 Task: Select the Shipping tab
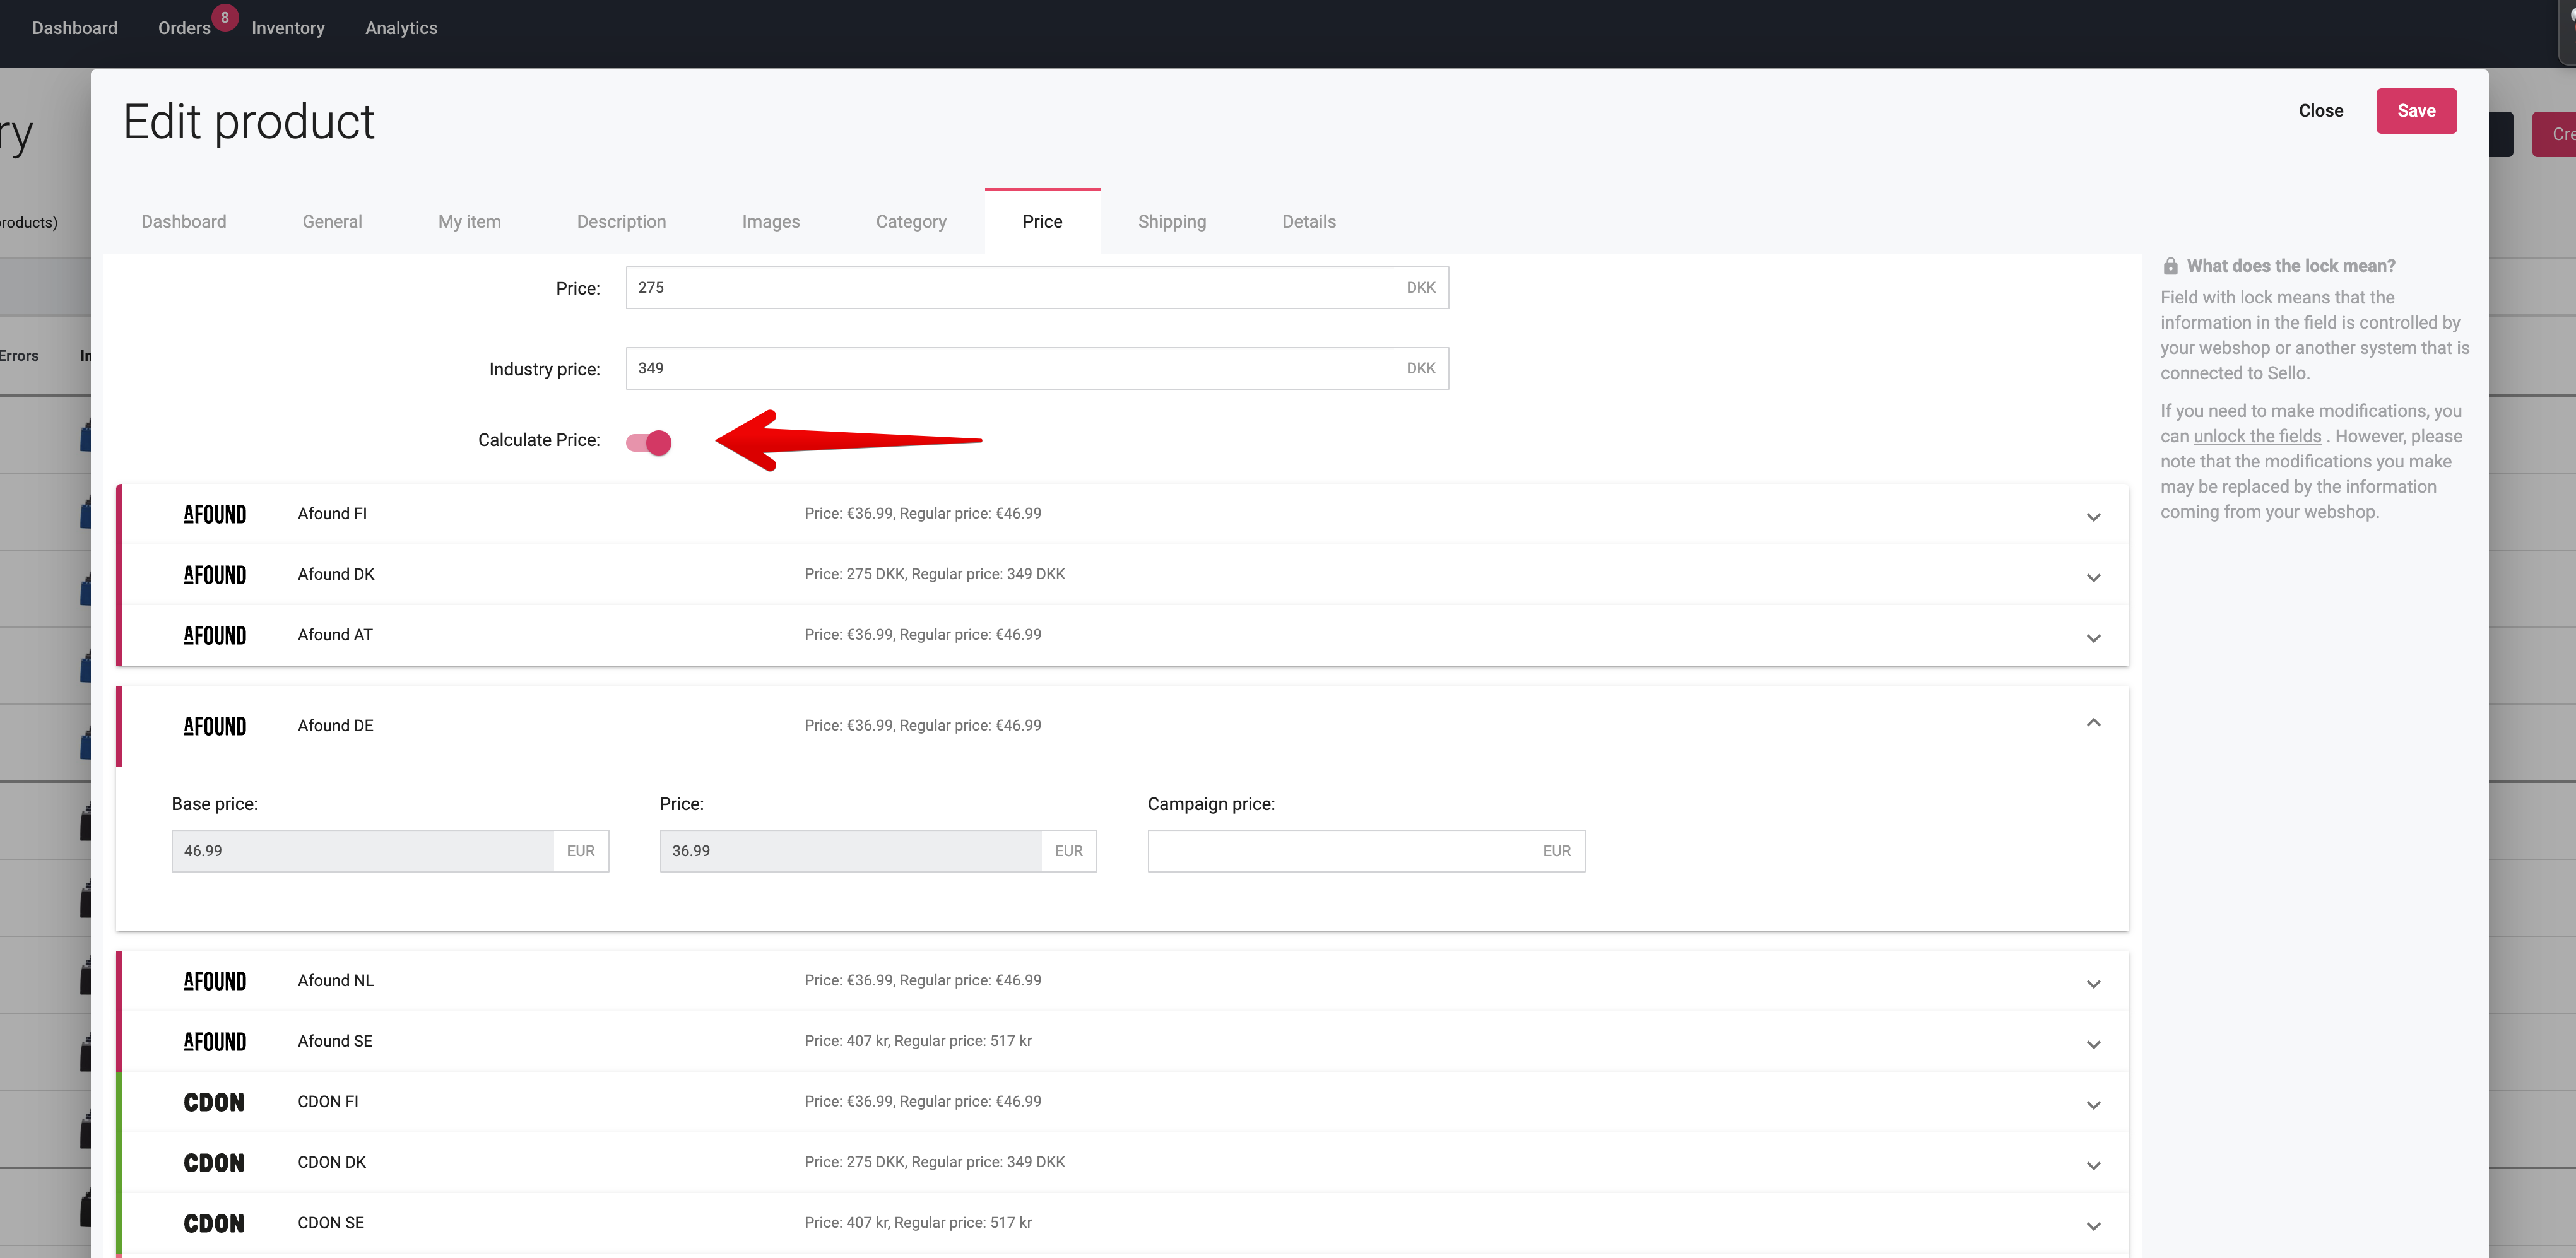(x=1171, y=221)
